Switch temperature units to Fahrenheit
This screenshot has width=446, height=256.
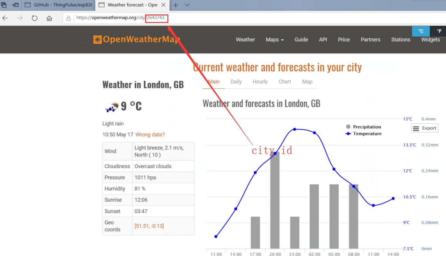439,31
